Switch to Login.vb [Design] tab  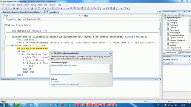34,12
